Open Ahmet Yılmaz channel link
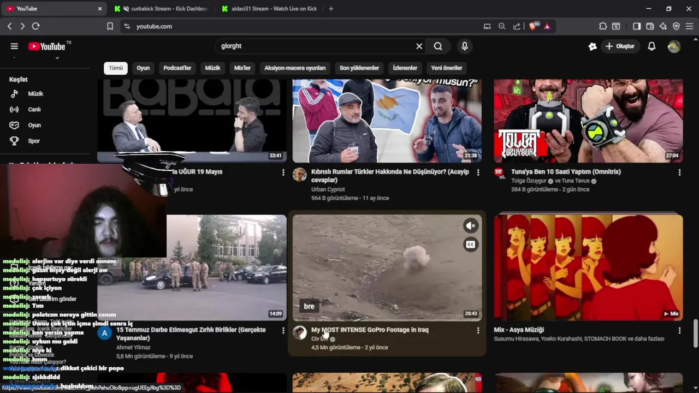This screenshot has height=393, width=699. click(133, 347)
